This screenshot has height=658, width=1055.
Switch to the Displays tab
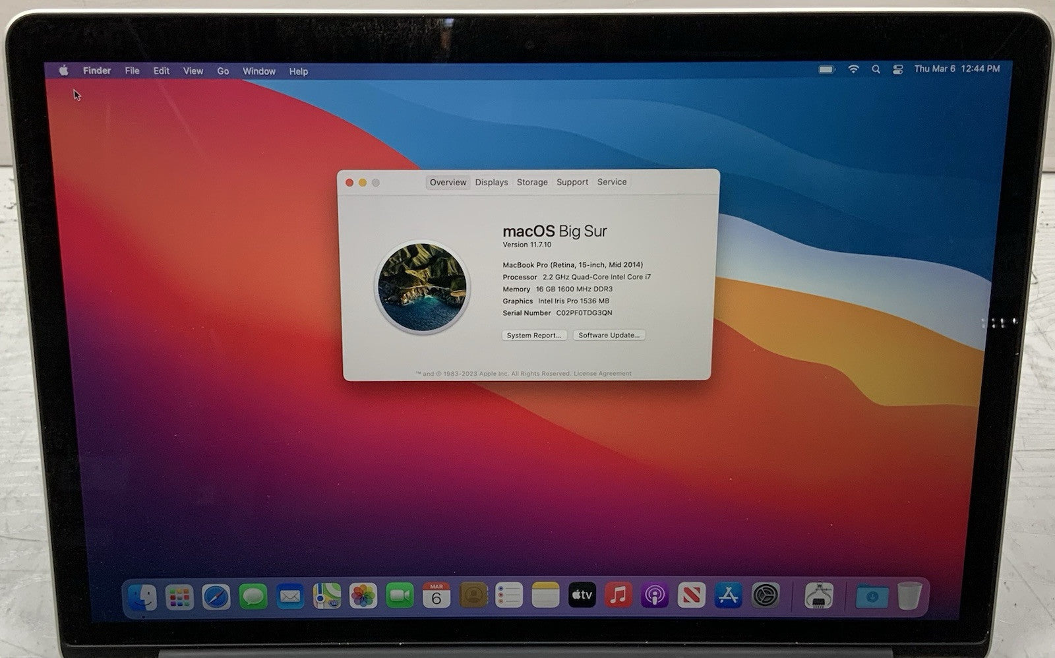point(492,183)
